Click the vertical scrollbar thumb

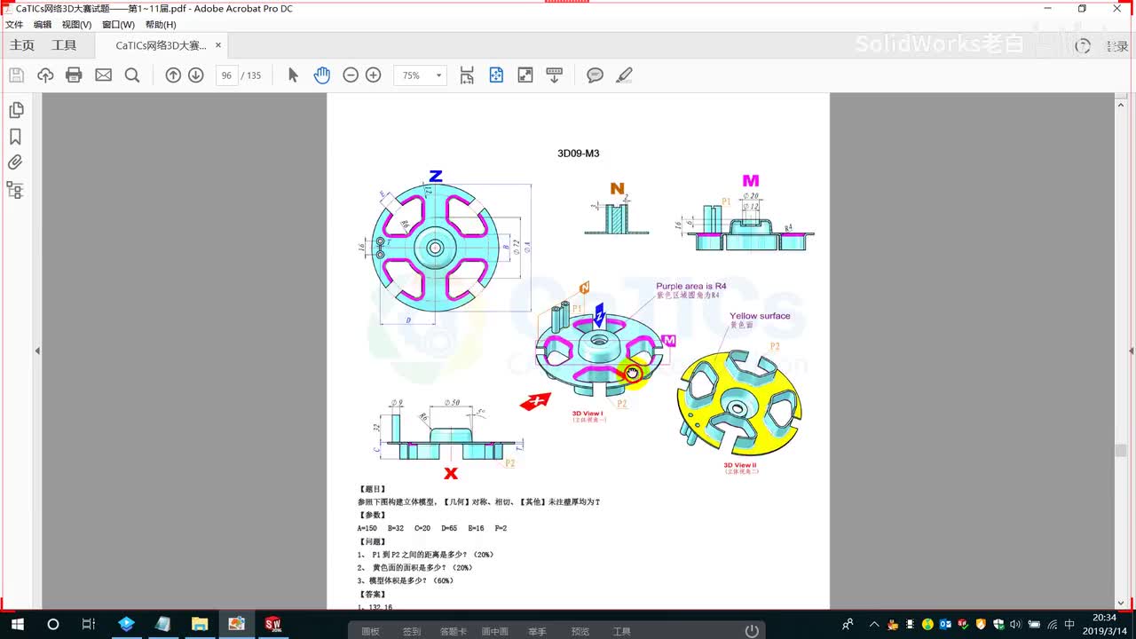click(1121, 451)
